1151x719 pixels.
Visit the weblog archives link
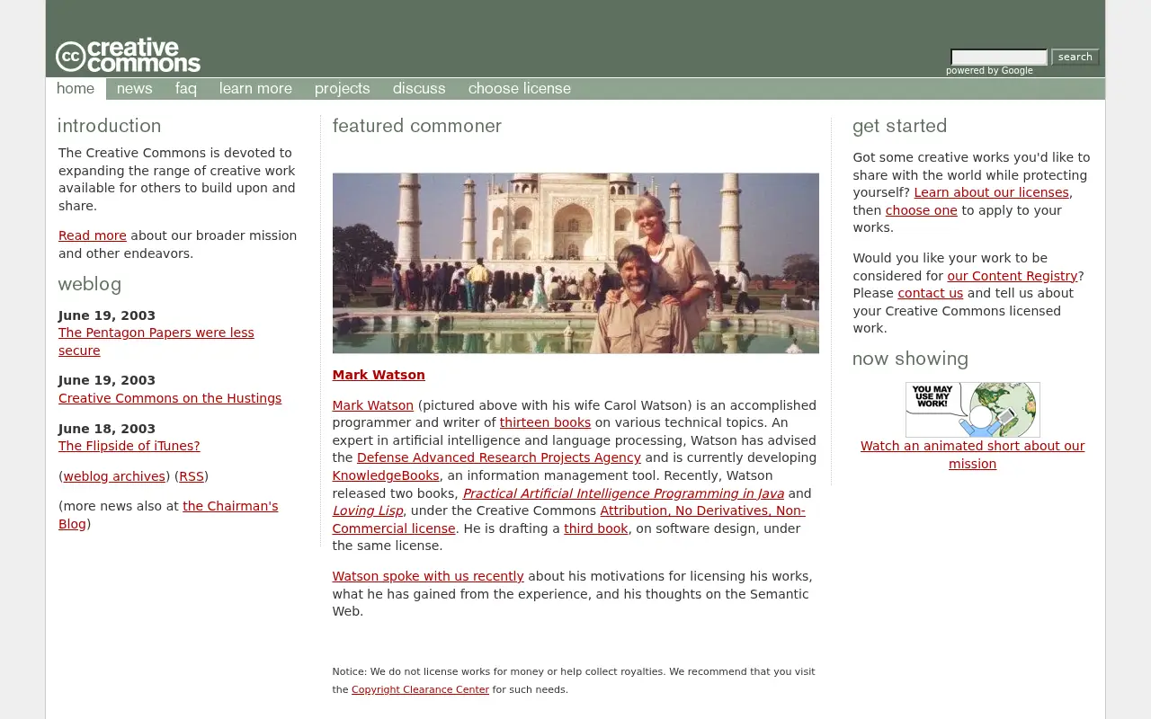pyautogui.click(x=114, y=476)
